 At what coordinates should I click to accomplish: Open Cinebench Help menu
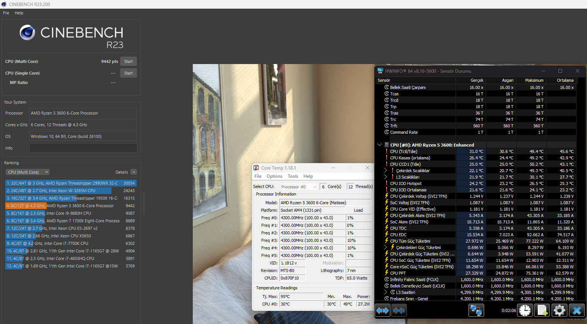coord(19,13)
